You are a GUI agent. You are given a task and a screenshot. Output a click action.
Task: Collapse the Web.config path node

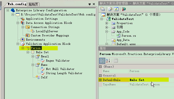[x=13, y=15]
